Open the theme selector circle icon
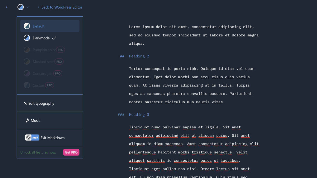 (21, 7)
